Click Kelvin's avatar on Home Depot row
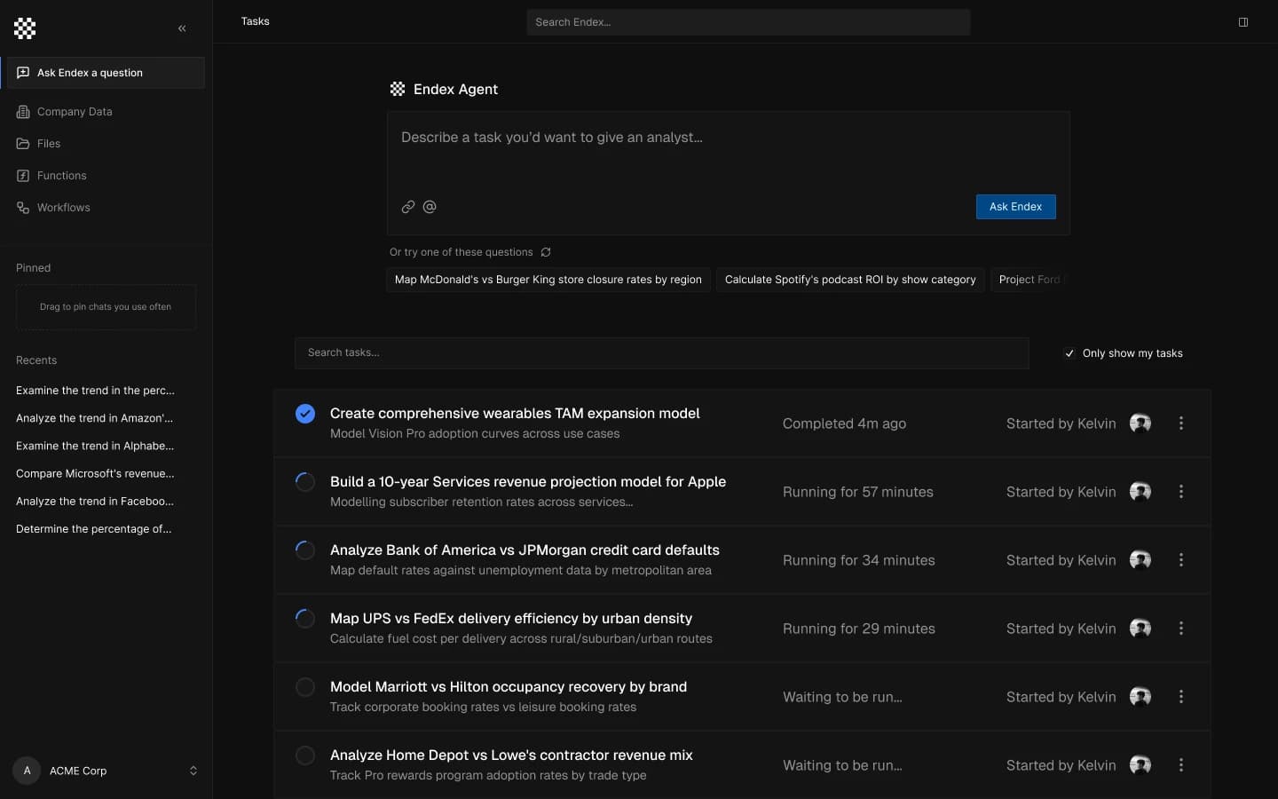Screen dimensions: 1278x799 pyautogui.click(x=1140, y=765)
